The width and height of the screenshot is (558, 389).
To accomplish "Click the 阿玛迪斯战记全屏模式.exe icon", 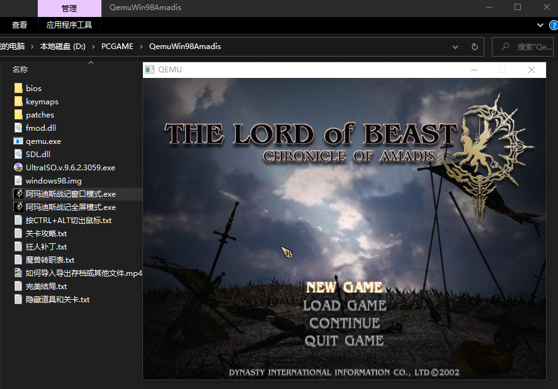I will (x=18, y=207).
